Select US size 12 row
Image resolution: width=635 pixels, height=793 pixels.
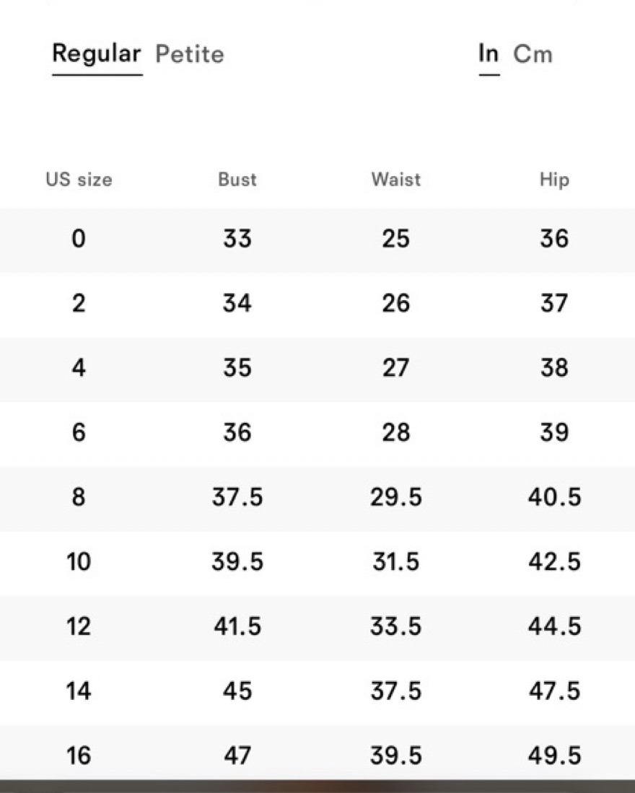317,627
